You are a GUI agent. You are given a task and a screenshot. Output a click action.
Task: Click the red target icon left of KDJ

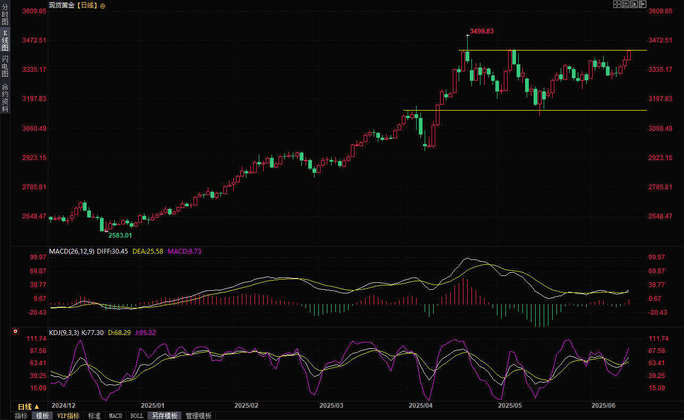click(15, 331)
